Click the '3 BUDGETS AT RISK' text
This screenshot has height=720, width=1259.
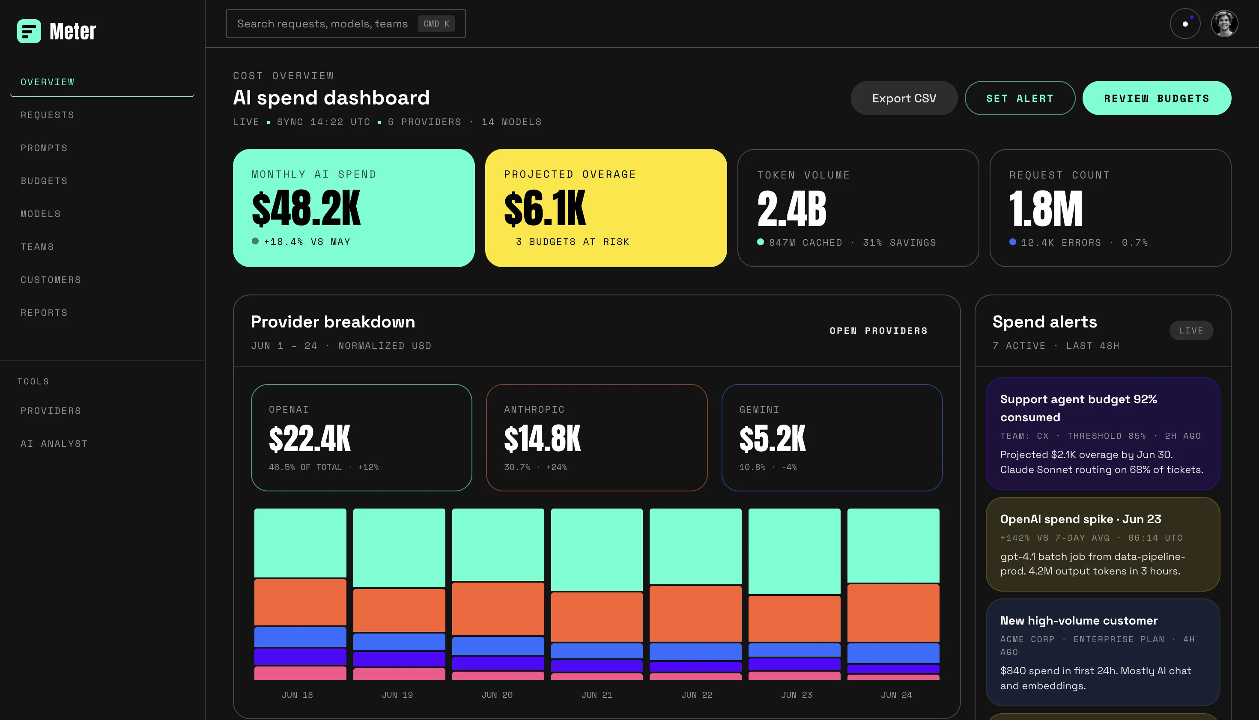pos(573,242)
